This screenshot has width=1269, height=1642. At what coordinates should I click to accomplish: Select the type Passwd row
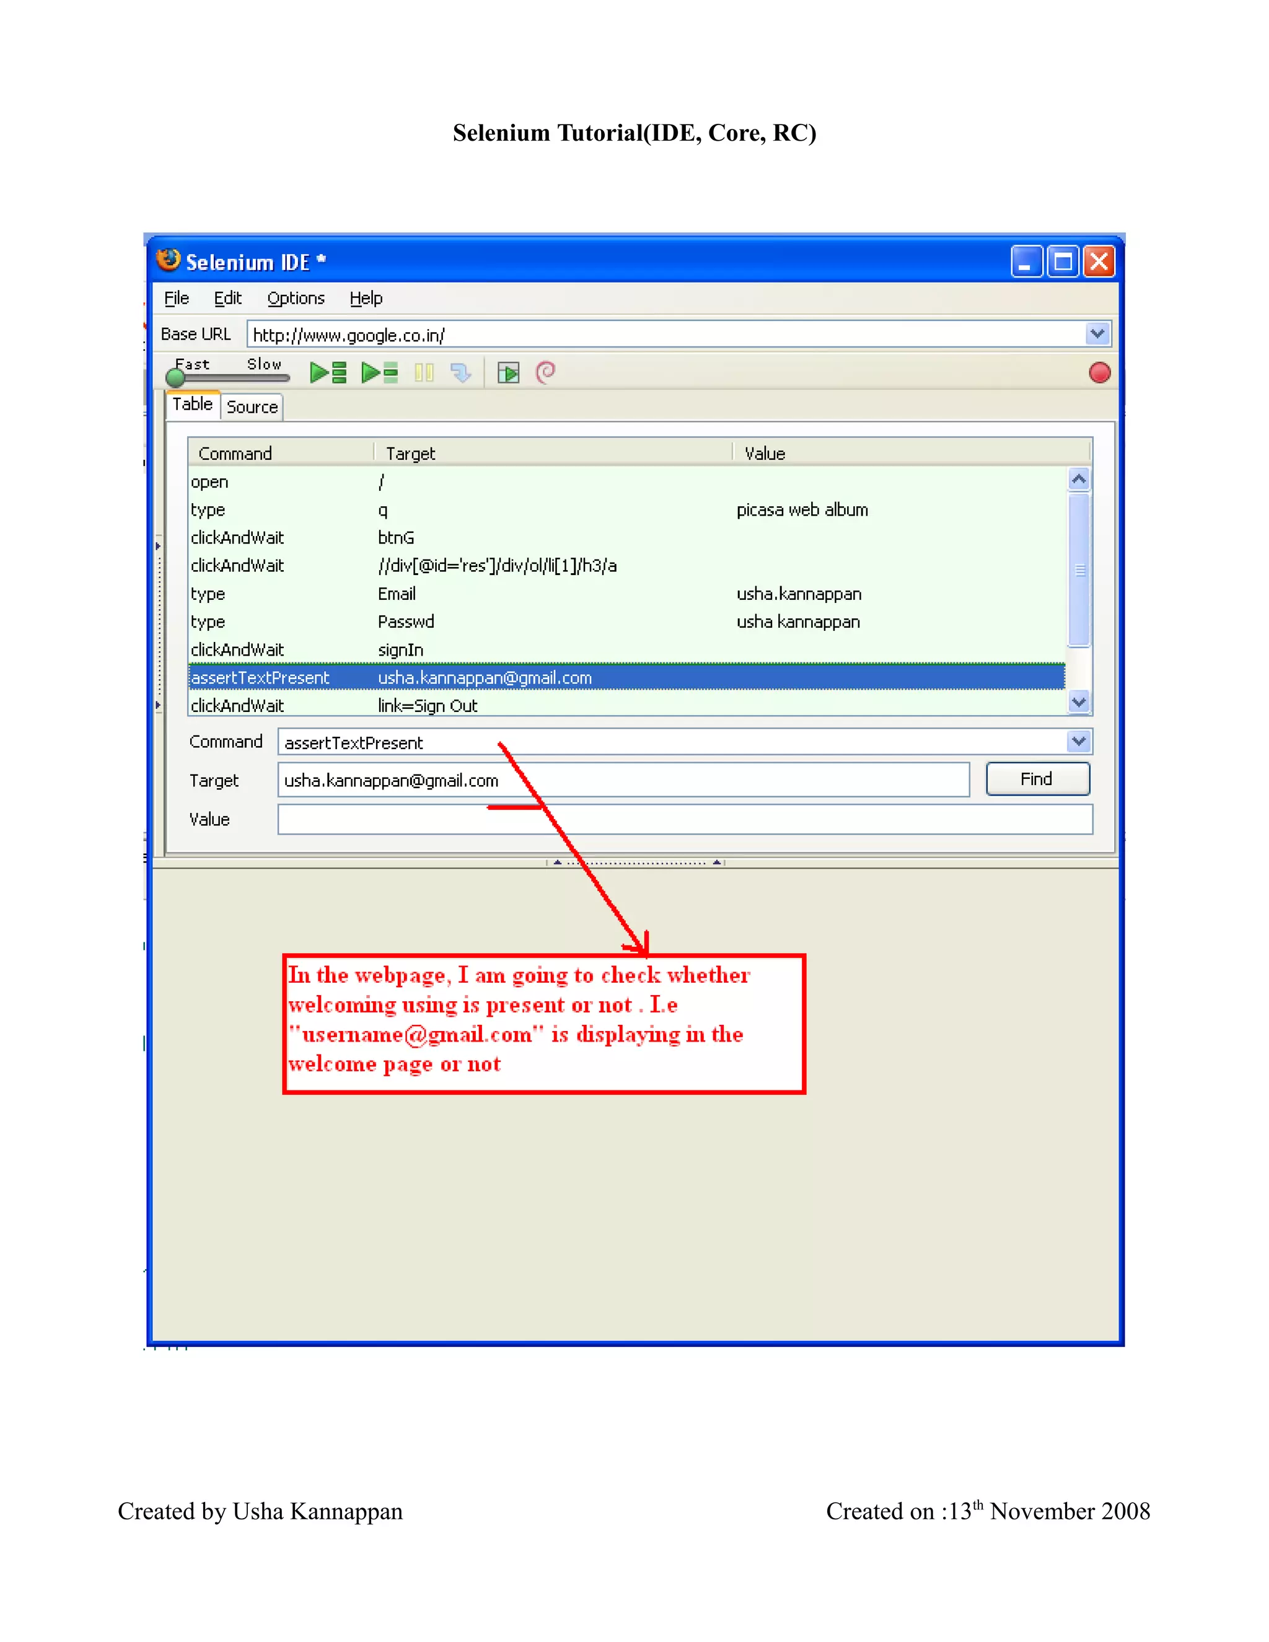click(x=627, y=621)
